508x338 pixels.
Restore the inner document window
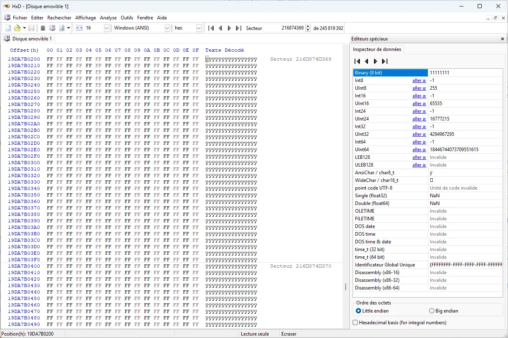point(495,18)
